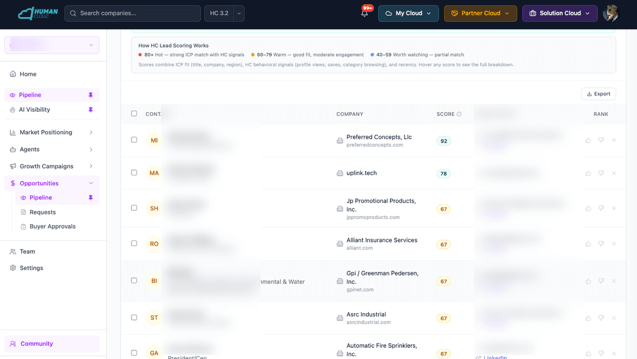637x359 pixels.
Task: Open the workspace selector dropdown in sidebar
Action: pyautogui.click(x=52, y=45)
